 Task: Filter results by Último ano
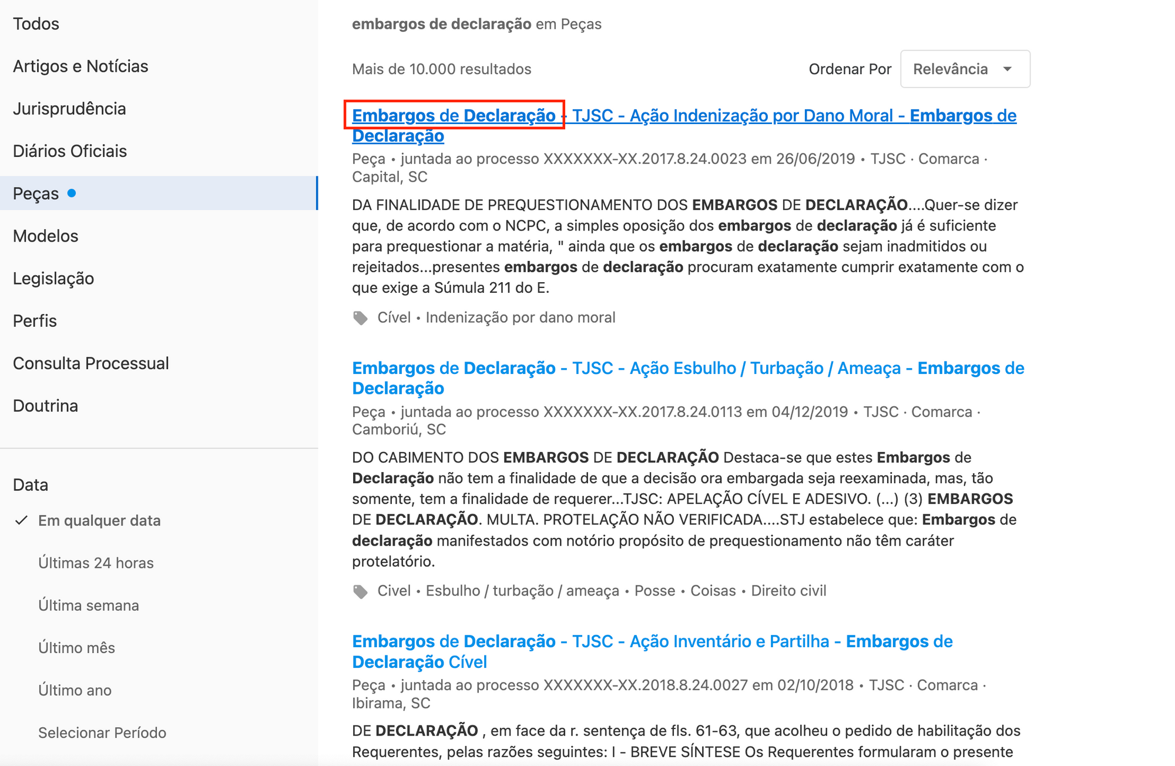point(75,690)
